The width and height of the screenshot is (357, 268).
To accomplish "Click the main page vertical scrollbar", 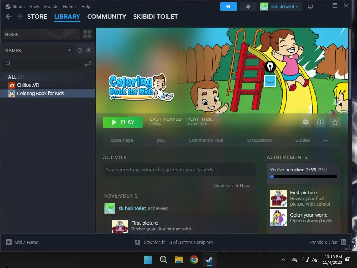I will (350, 64).
